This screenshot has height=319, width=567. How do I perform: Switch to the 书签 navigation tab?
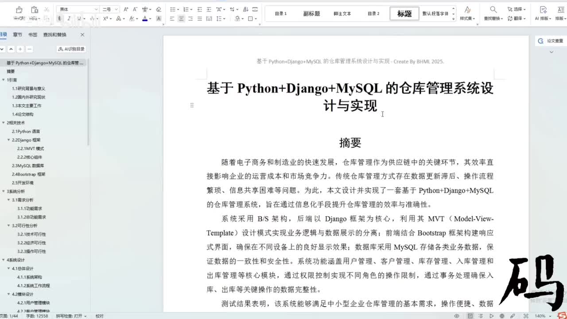32,35
